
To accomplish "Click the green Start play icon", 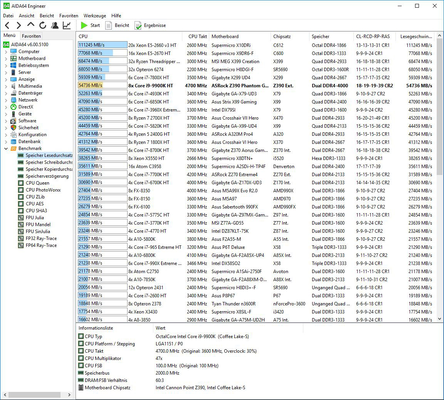I will [84, 25].
